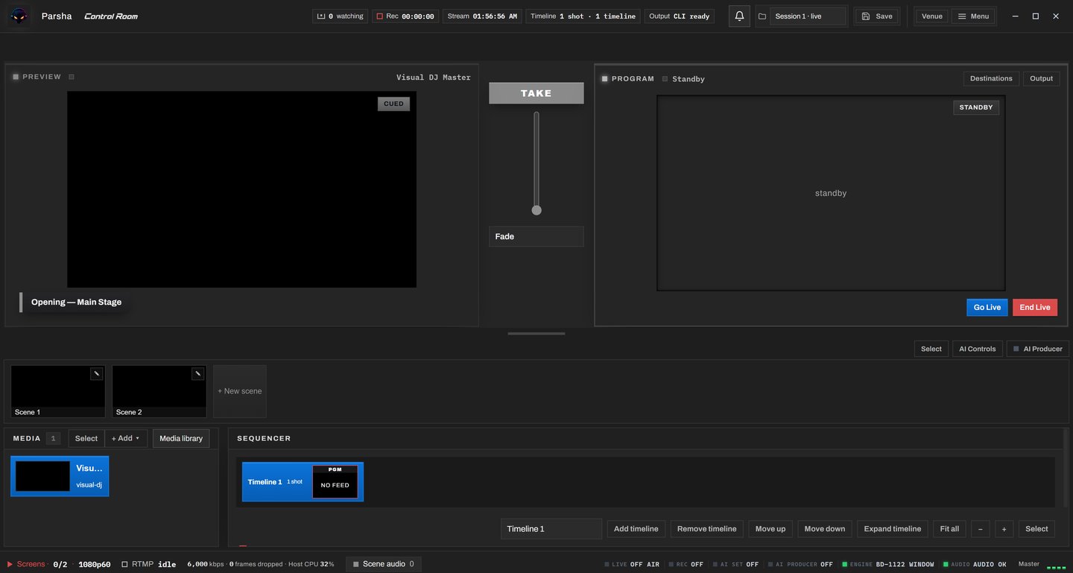Click the AI PRODUCER OFF status indicator
Viewport: 1073px width, 573px height.
(x=800, y=564)
